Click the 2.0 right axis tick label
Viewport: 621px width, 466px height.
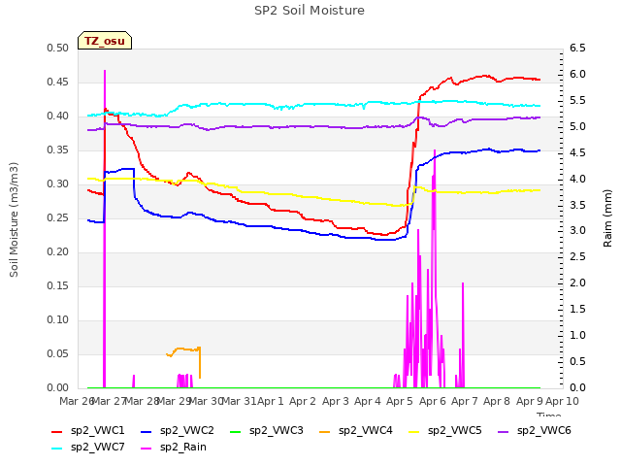point(577,283)
